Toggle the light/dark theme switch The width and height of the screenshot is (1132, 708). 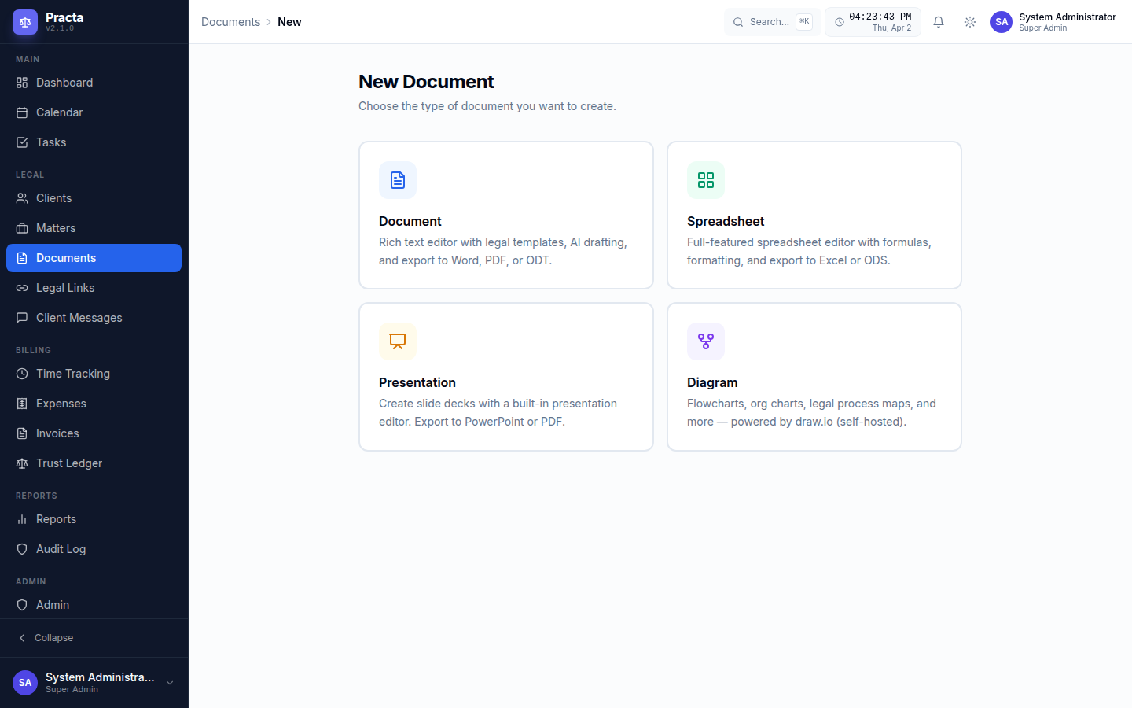pyautogui.click(x=969, y=22)
